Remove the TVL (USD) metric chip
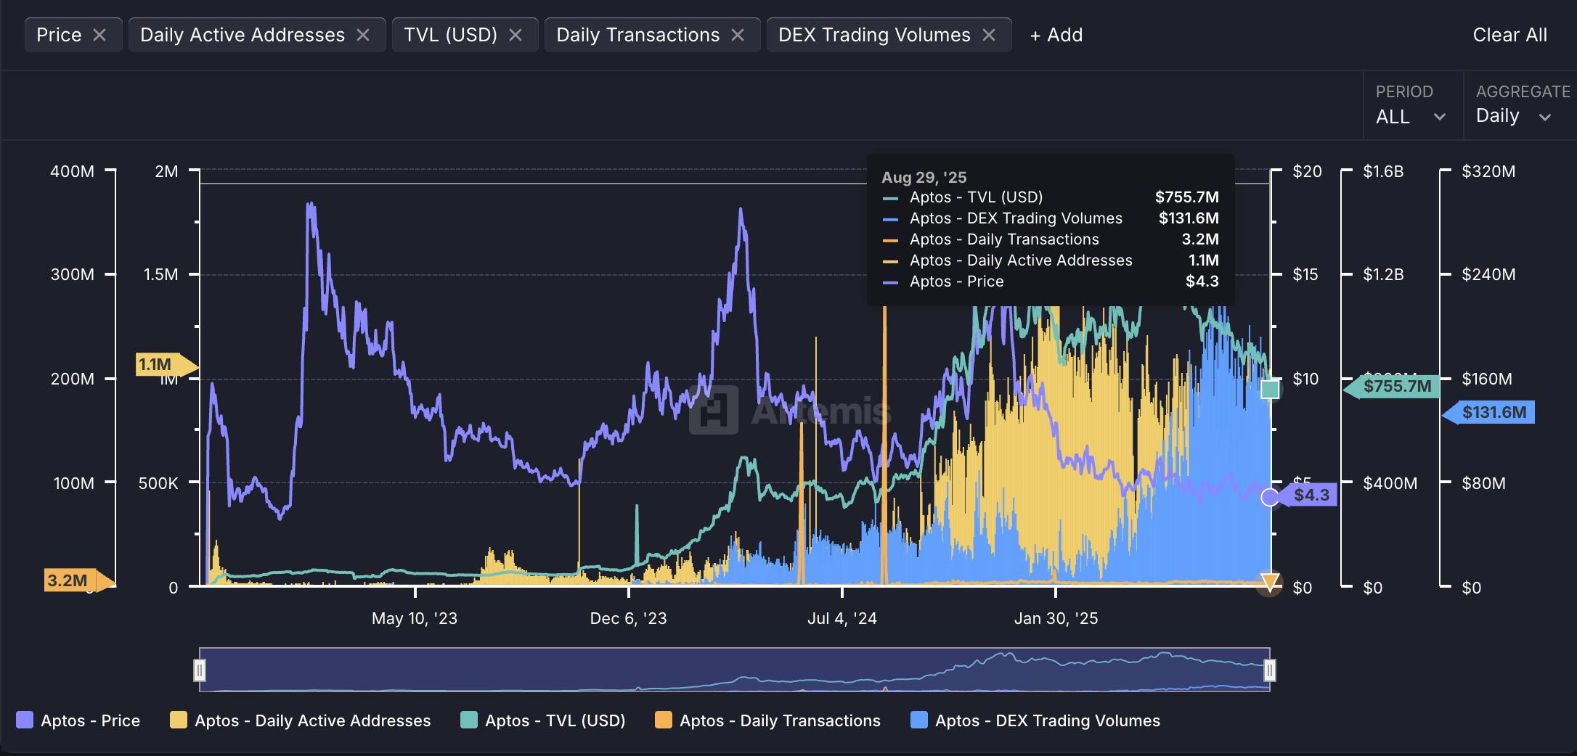The image size is (1577, 756). pyautogui.click(x=516, y=35)
